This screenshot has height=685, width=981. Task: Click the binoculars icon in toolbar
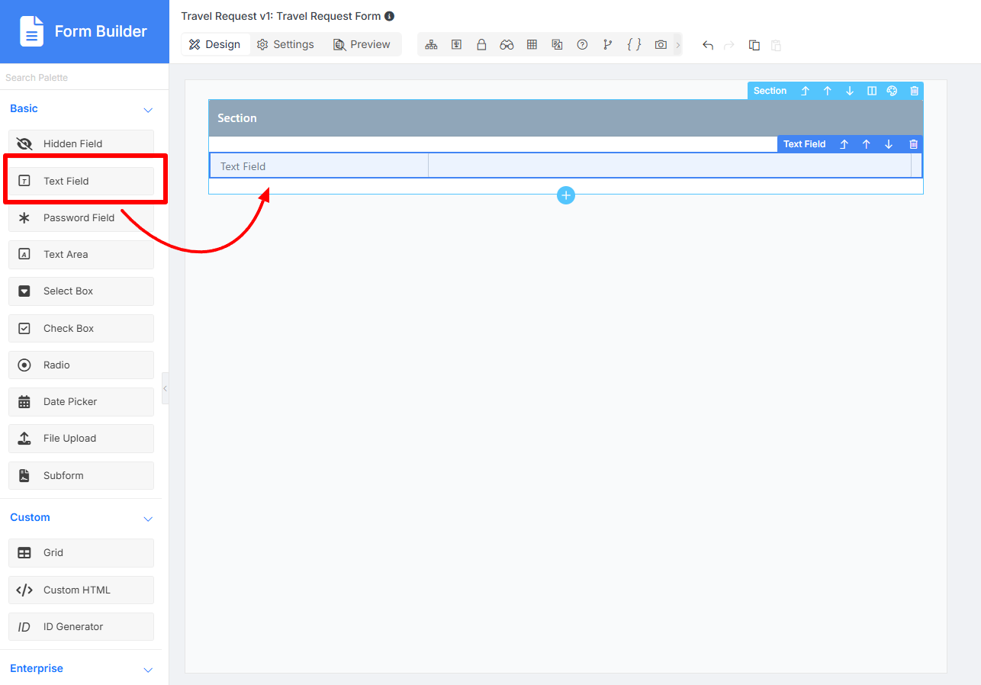point(507,45)
